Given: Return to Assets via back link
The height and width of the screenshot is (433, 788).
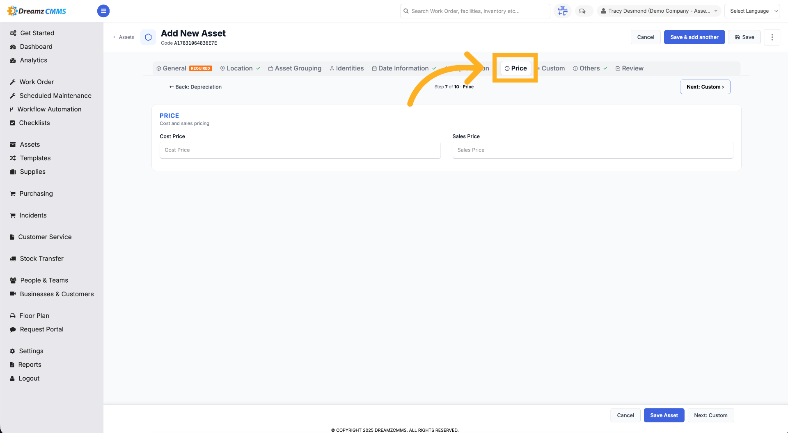Looking at the screenshot, I should [x=124, y=37].
